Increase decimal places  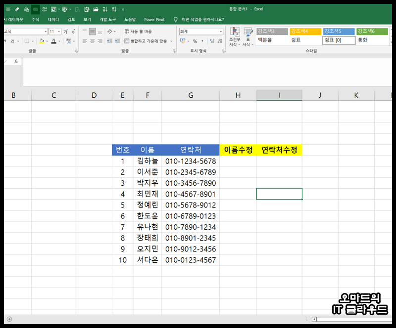212,41
